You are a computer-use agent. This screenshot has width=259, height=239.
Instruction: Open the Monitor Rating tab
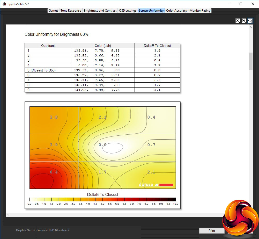(x=200, y=11)
